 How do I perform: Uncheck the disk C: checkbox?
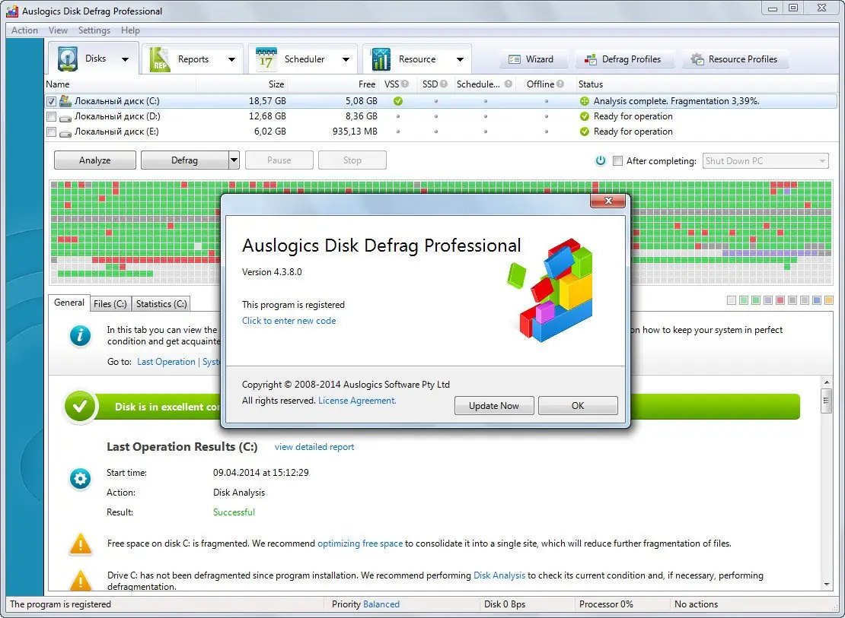coord(51,101)
